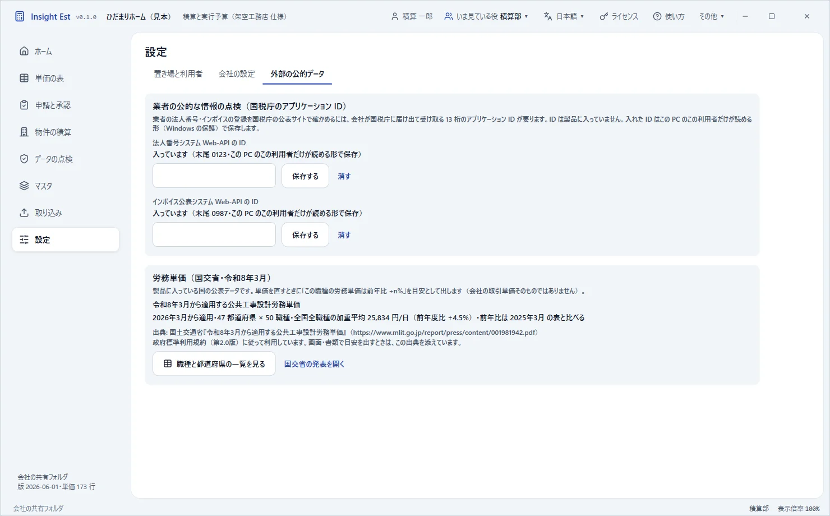Click the table icon in 職種と都道府県の一覧を見る
Viewport: 830px width, 516px height.
(x=168, y=363)
